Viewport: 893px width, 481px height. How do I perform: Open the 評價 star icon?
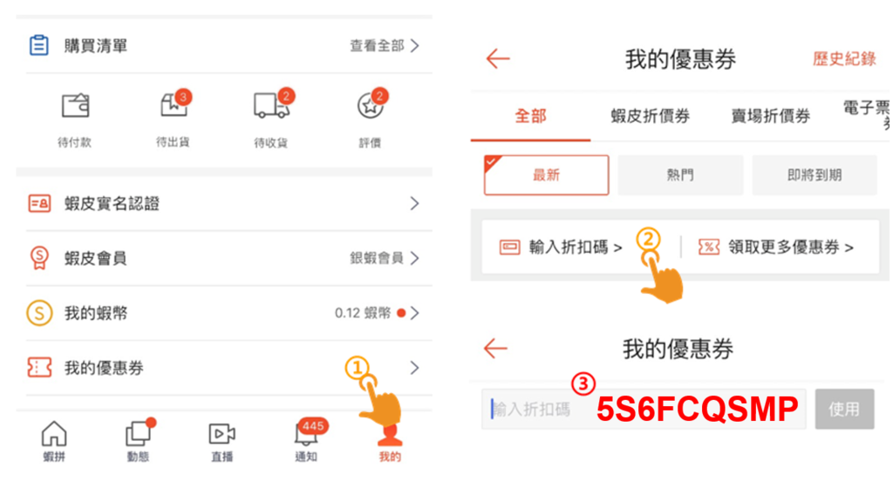click(x=372, y=105)
